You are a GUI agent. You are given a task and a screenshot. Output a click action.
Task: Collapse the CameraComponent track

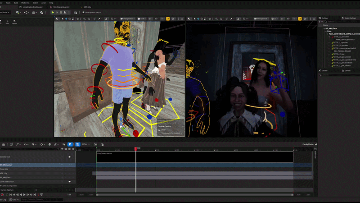[1, 186]
